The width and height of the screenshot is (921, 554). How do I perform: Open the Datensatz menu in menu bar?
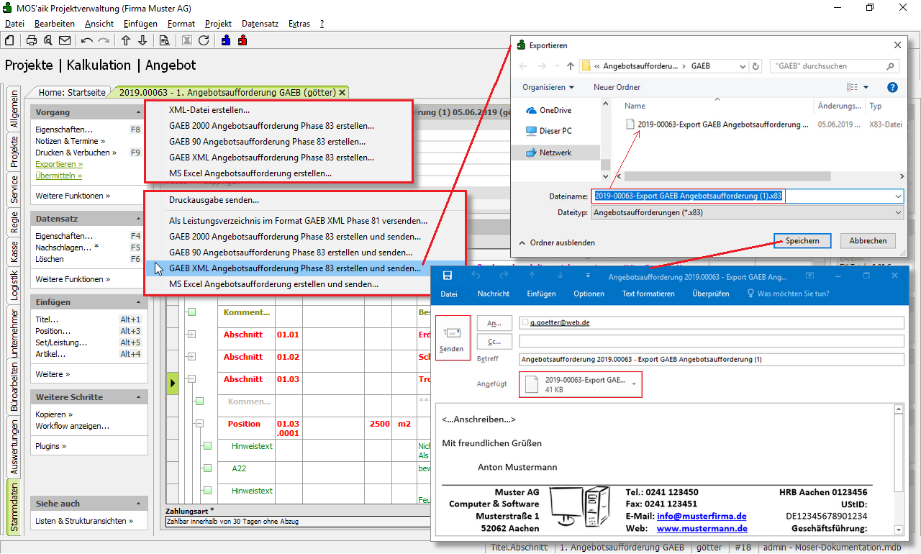click(x=260, y=24)
